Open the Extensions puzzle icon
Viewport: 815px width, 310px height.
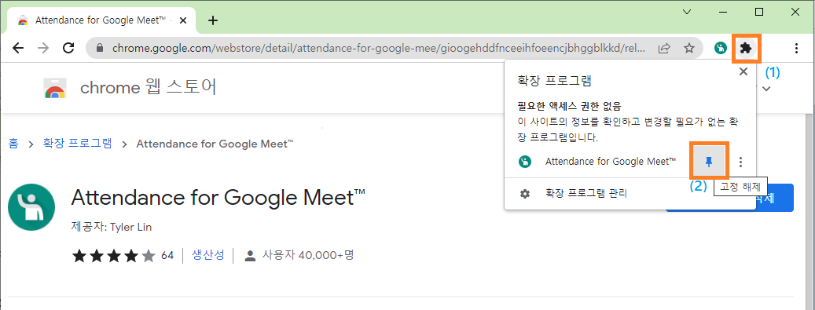tap(746, 49)
